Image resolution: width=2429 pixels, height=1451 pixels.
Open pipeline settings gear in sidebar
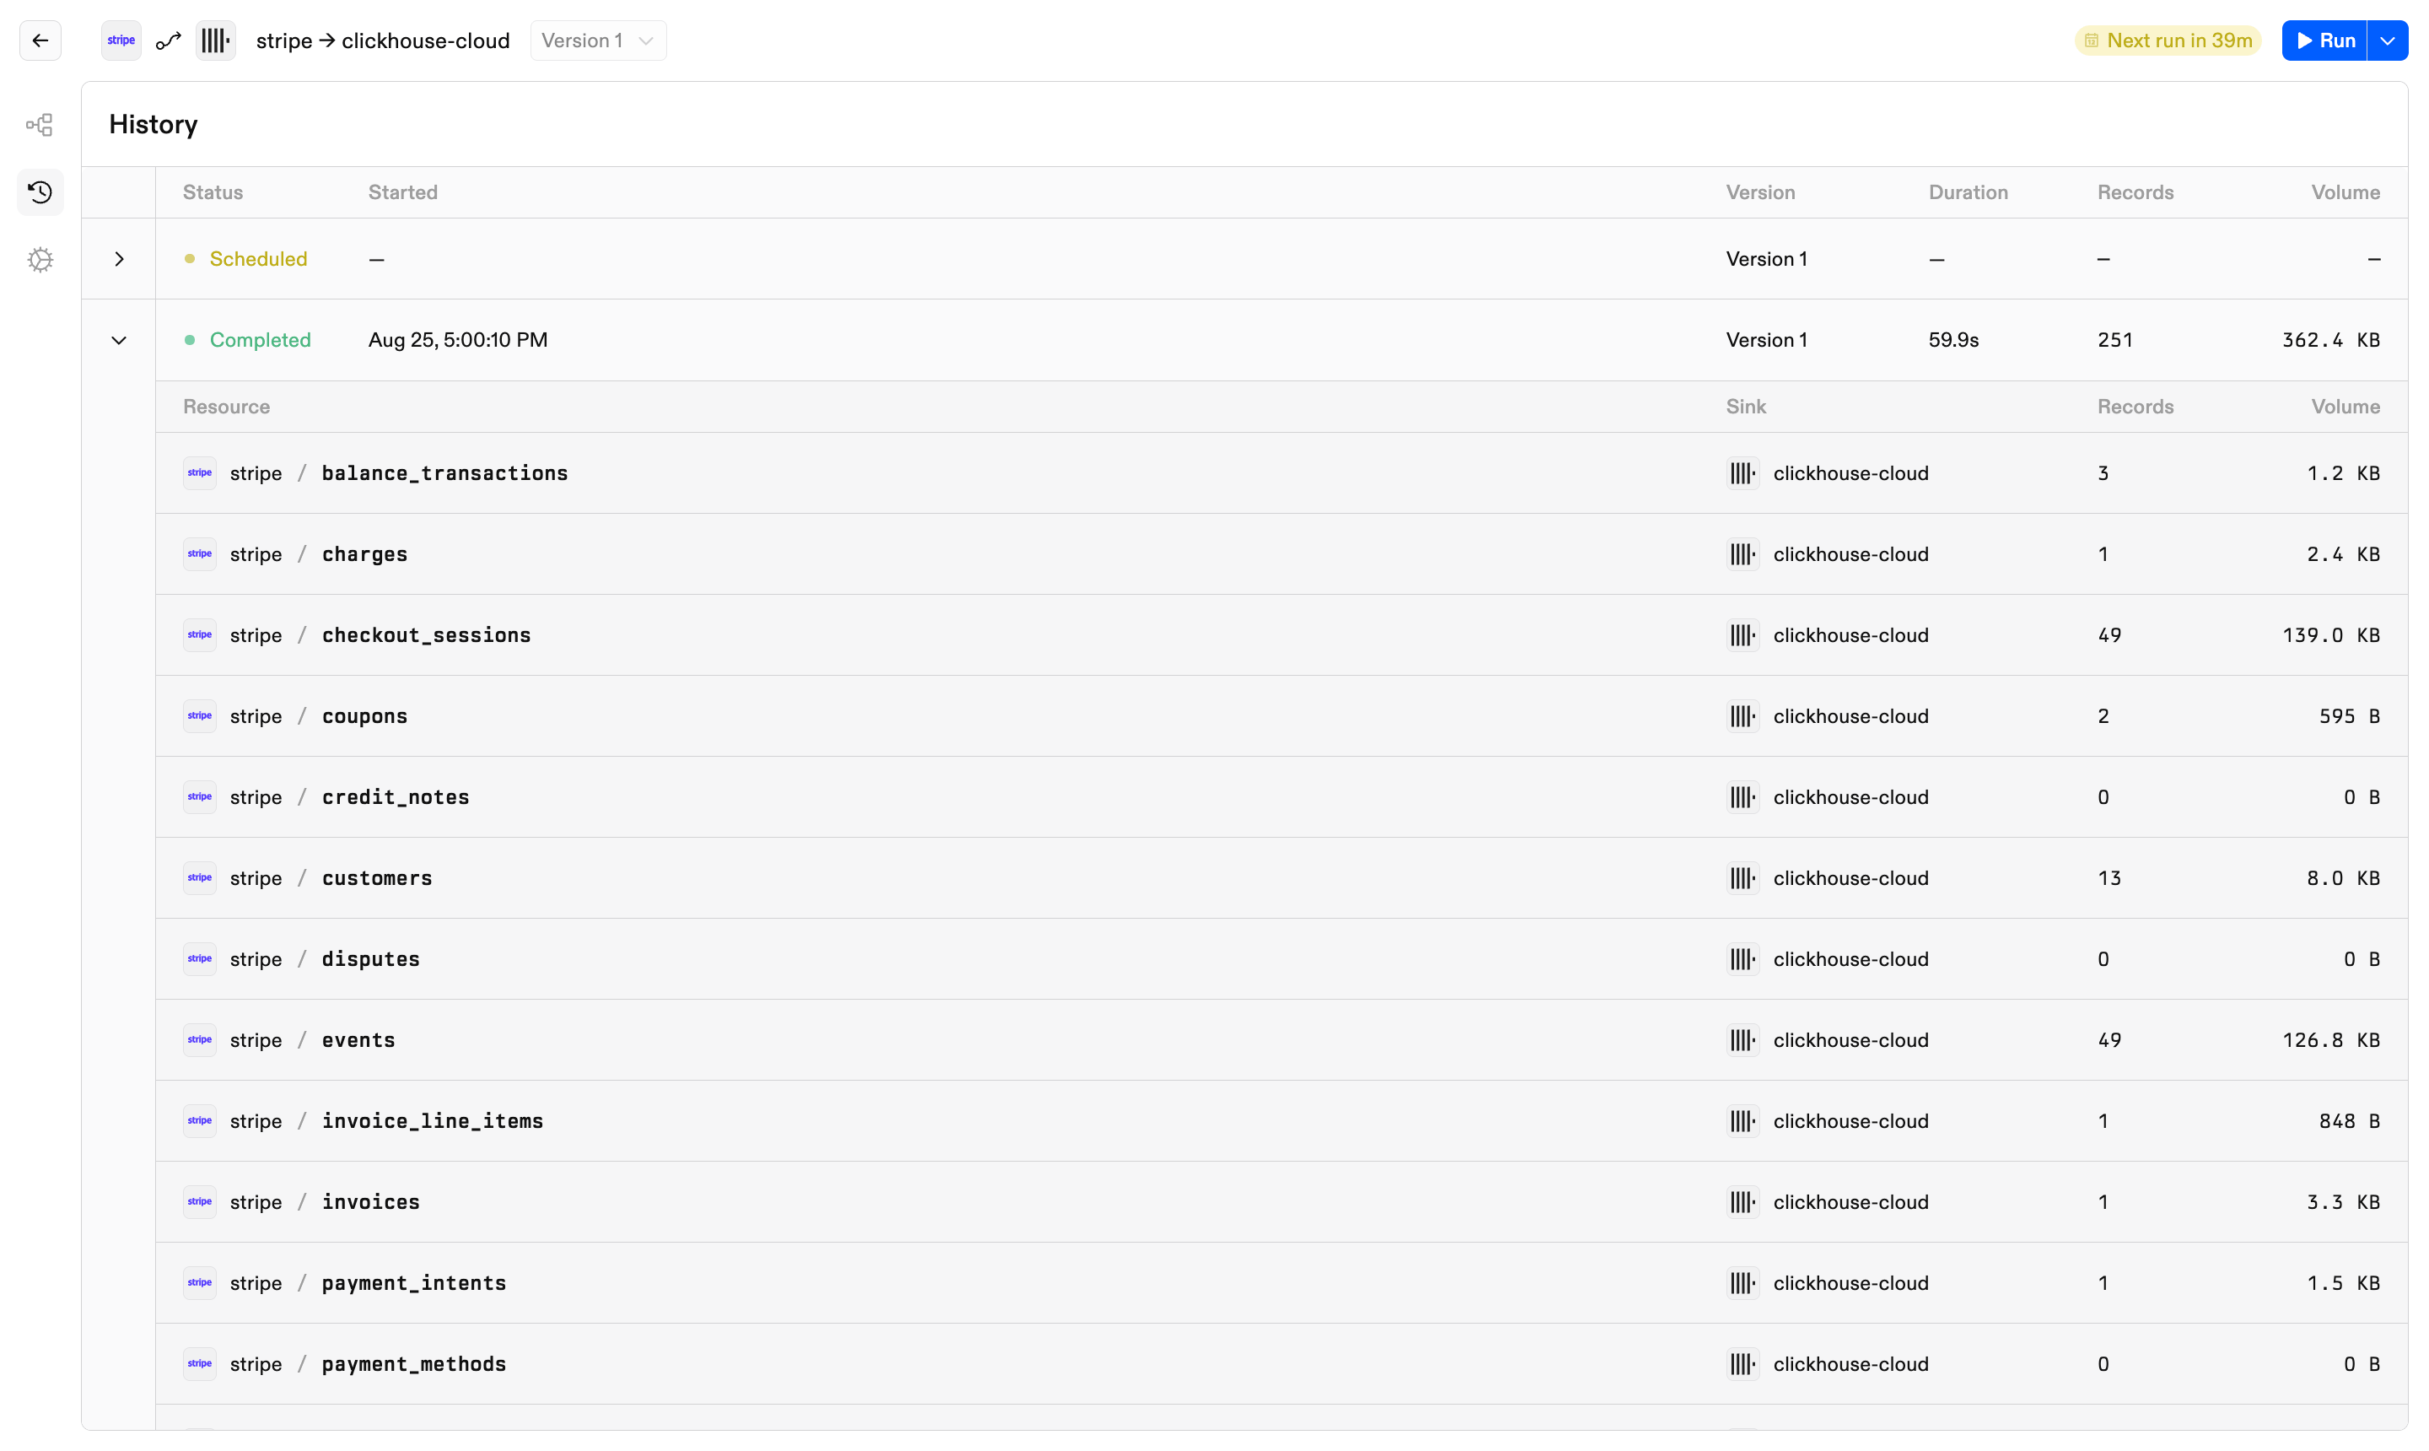pyautogui.click(x=40, y=259)
